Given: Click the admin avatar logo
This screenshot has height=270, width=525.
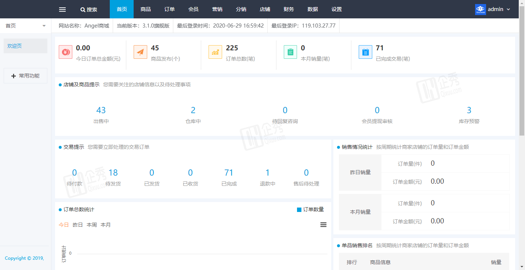Looking at the screenshot, I should (x=480, y=10).
